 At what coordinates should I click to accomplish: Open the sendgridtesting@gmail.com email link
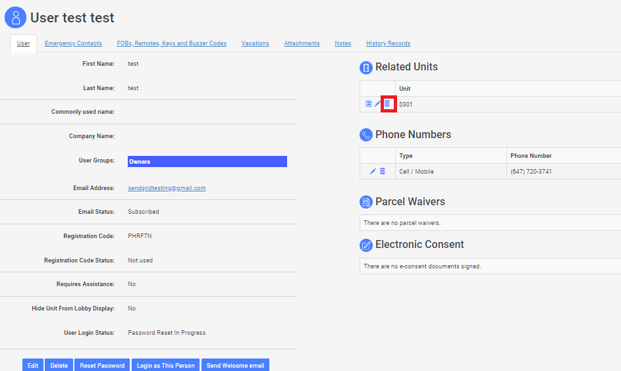click(x=167, y=188)
